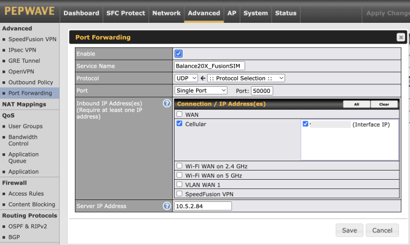Select the Advanced tab
Screen dimensions: 410x245
[x=204, y=13]
